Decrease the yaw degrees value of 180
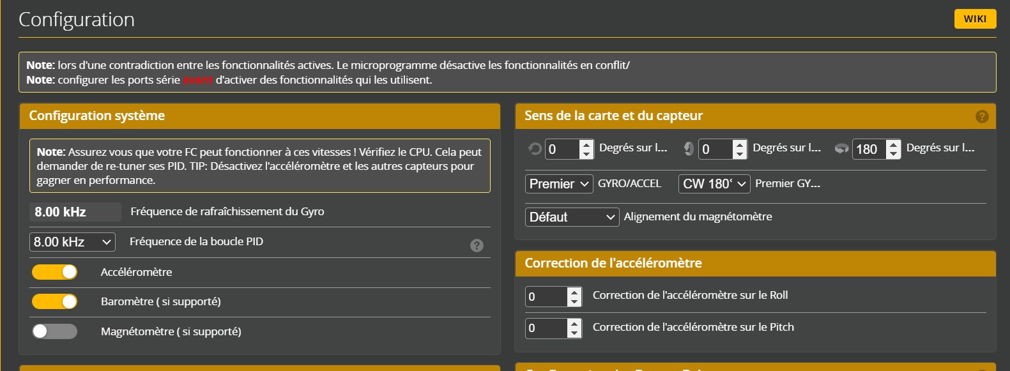This screenshot has width=1010, height=371. (x=893, y=154)
